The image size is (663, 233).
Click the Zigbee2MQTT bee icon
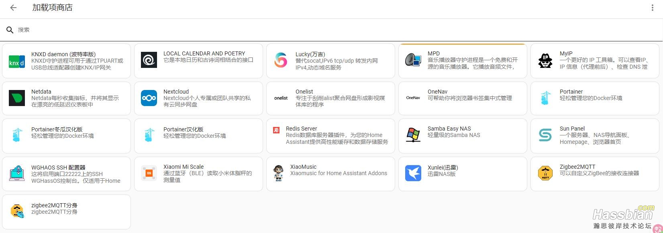point(545,173)
